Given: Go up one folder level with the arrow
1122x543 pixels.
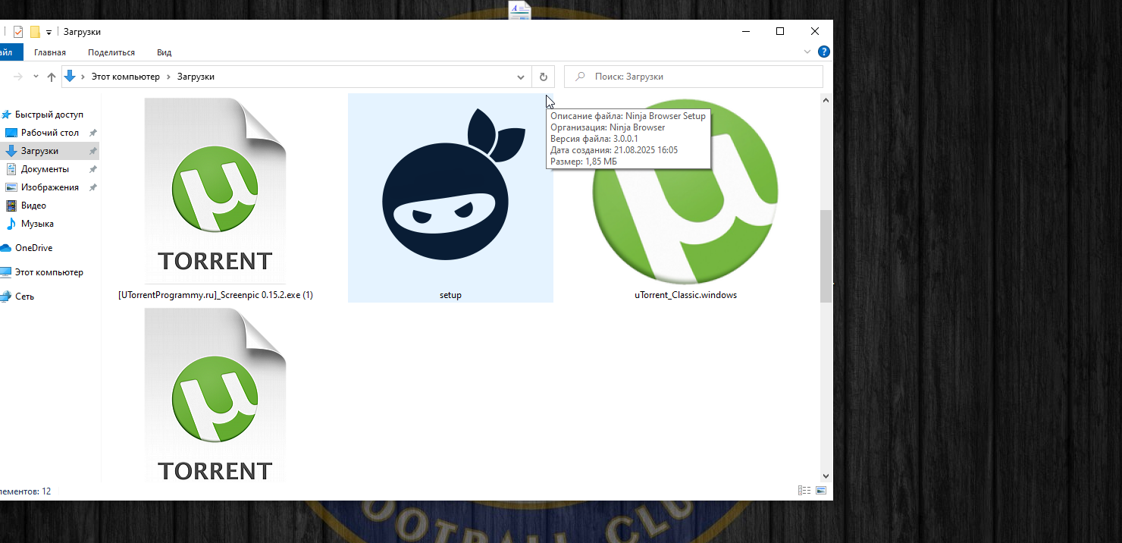Looking at the screenshot, I should click(52, 77).
